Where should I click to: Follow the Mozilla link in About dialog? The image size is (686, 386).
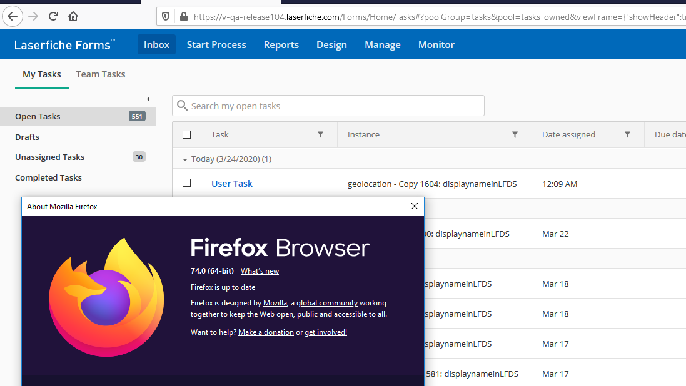(275, 303)
